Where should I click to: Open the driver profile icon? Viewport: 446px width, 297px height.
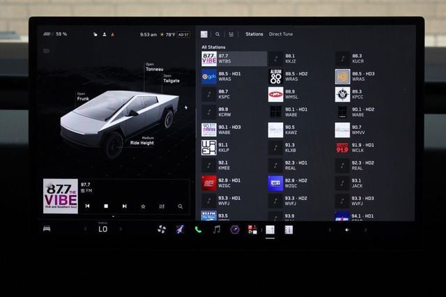click(x=105, y=34)
